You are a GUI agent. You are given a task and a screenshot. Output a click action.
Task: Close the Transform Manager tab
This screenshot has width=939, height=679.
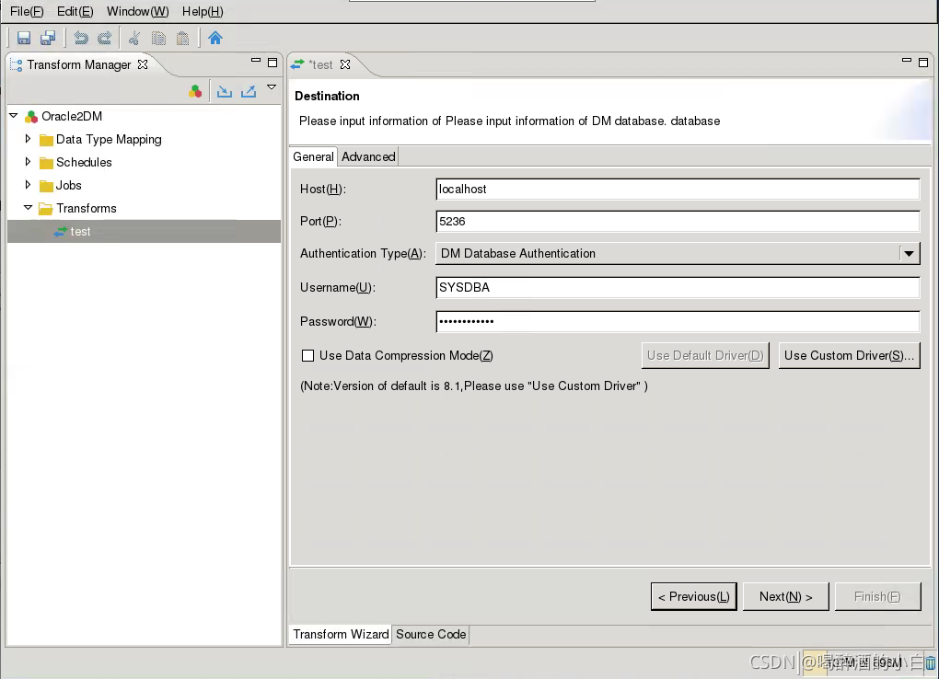[143, 64]
